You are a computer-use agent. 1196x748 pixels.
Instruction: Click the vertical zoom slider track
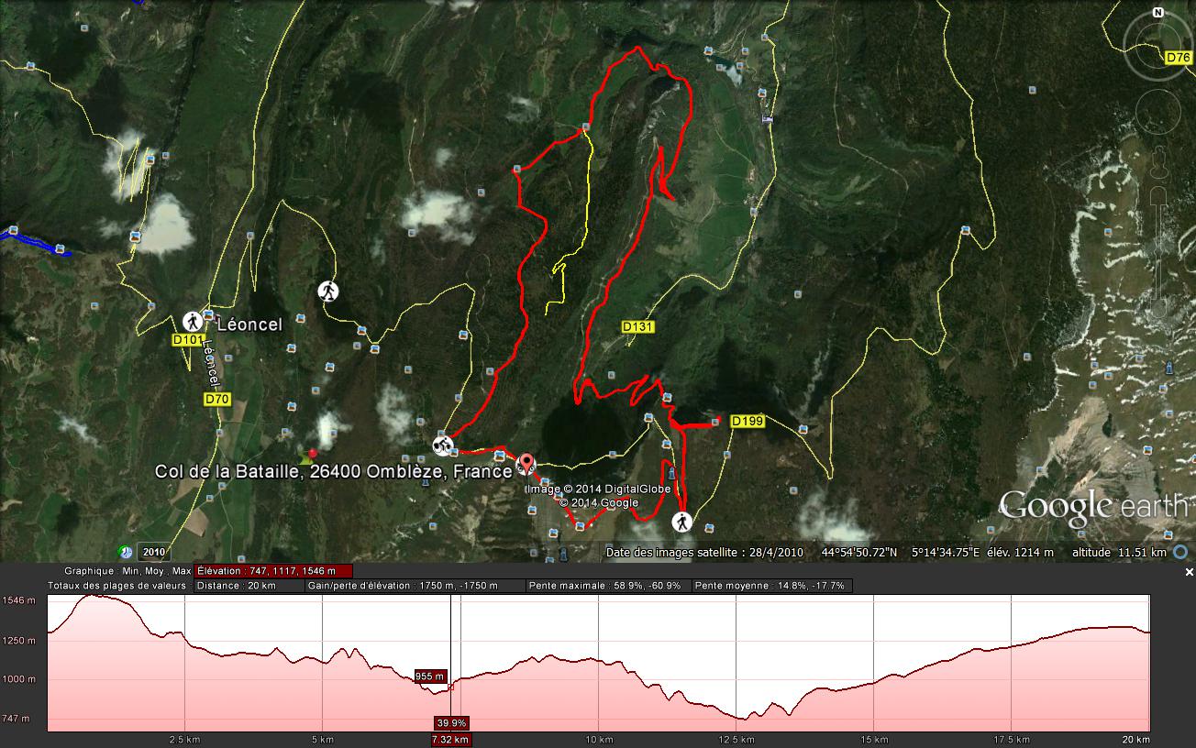(x=1158, y=252)
